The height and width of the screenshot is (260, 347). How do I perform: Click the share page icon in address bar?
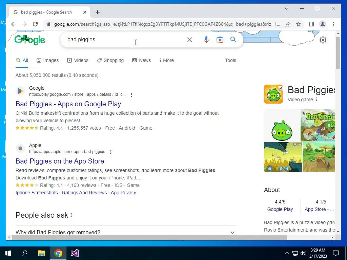[287, 24]
